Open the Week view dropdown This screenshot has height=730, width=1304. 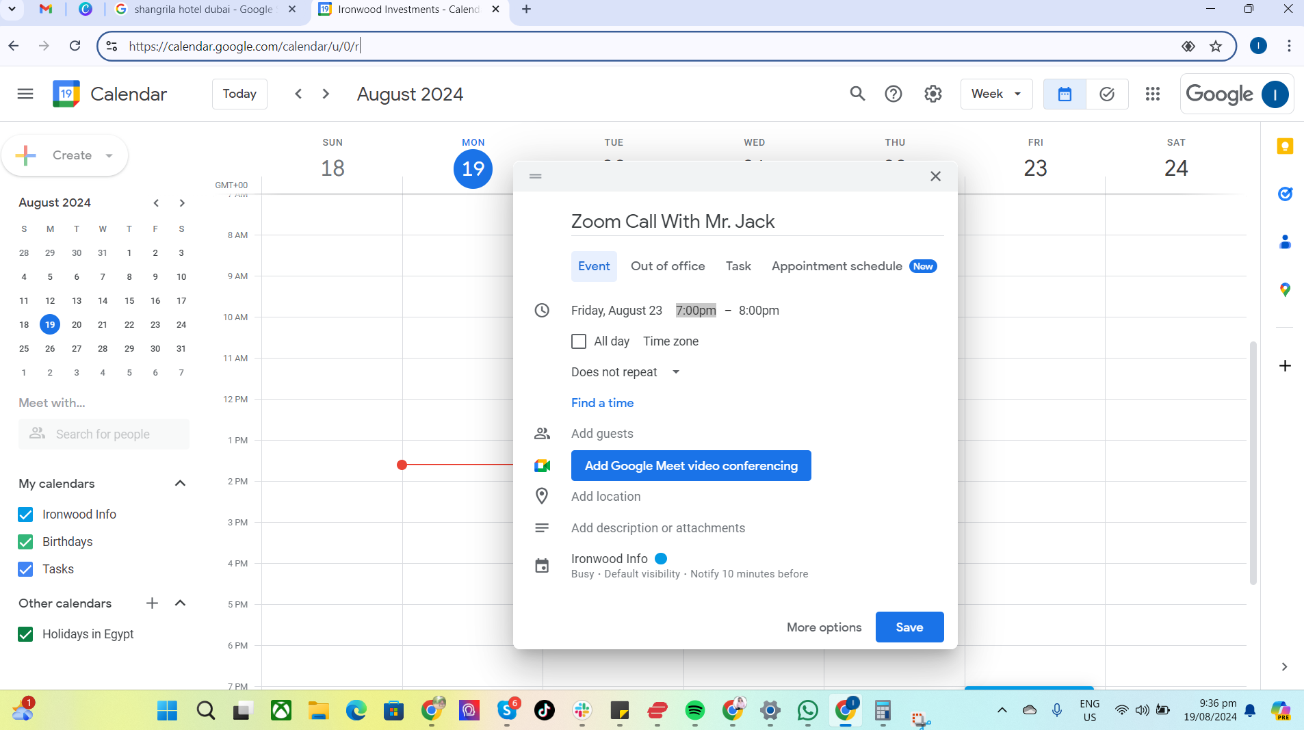(x=996, y=94)
